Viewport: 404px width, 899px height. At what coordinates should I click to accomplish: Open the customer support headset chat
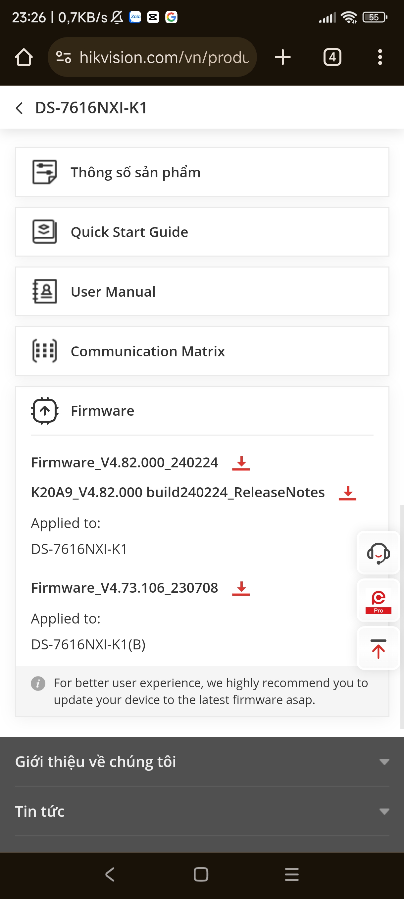pos(378,553)
